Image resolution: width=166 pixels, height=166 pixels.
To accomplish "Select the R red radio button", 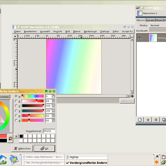I will point(16,111).
